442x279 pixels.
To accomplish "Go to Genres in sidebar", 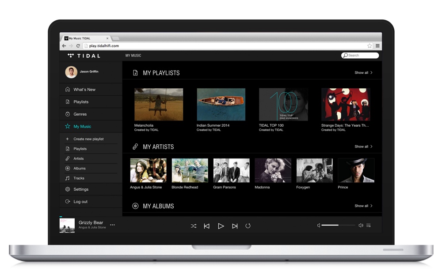I will coord(80,114).
